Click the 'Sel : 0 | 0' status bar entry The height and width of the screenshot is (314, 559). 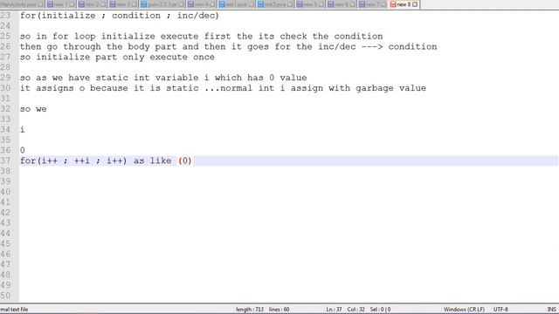tap(380, 310)
